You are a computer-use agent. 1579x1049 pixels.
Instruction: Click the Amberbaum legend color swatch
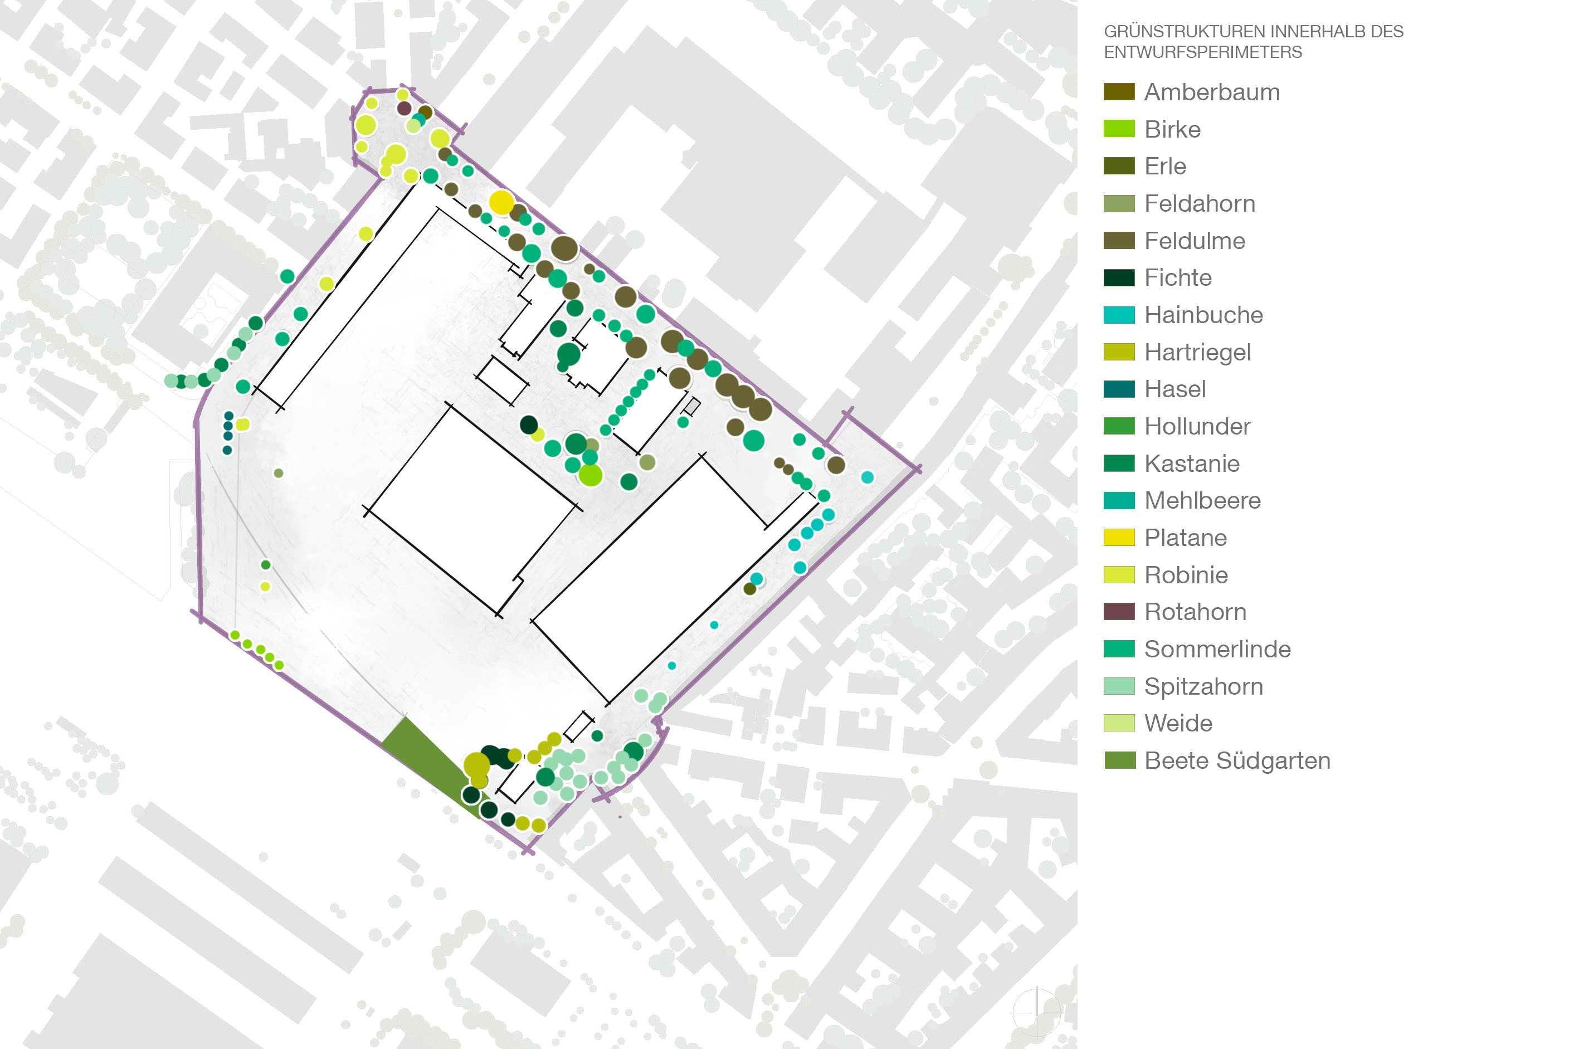[x=1119, y=92]
